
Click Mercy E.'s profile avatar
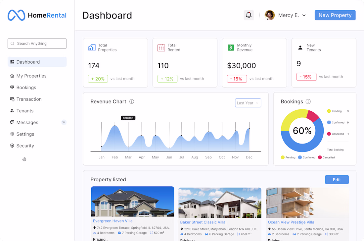269,15
